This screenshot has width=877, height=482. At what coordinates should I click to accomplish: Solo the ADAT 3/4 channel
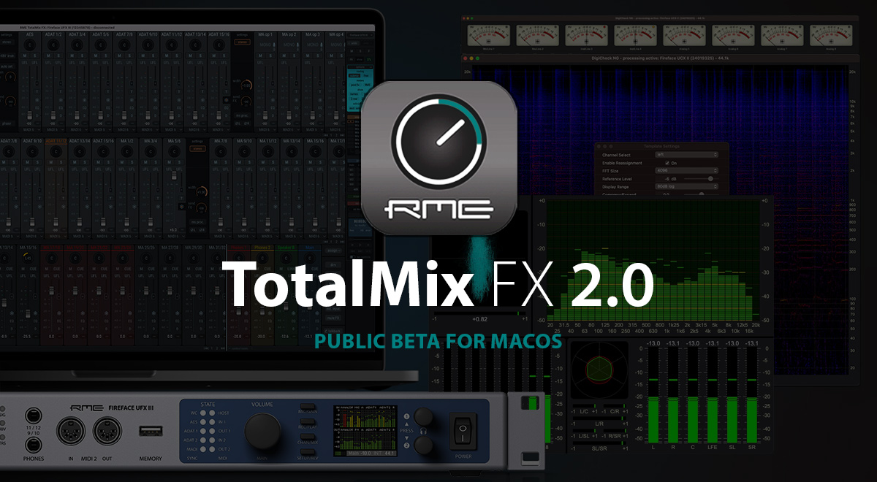[83, 56]
